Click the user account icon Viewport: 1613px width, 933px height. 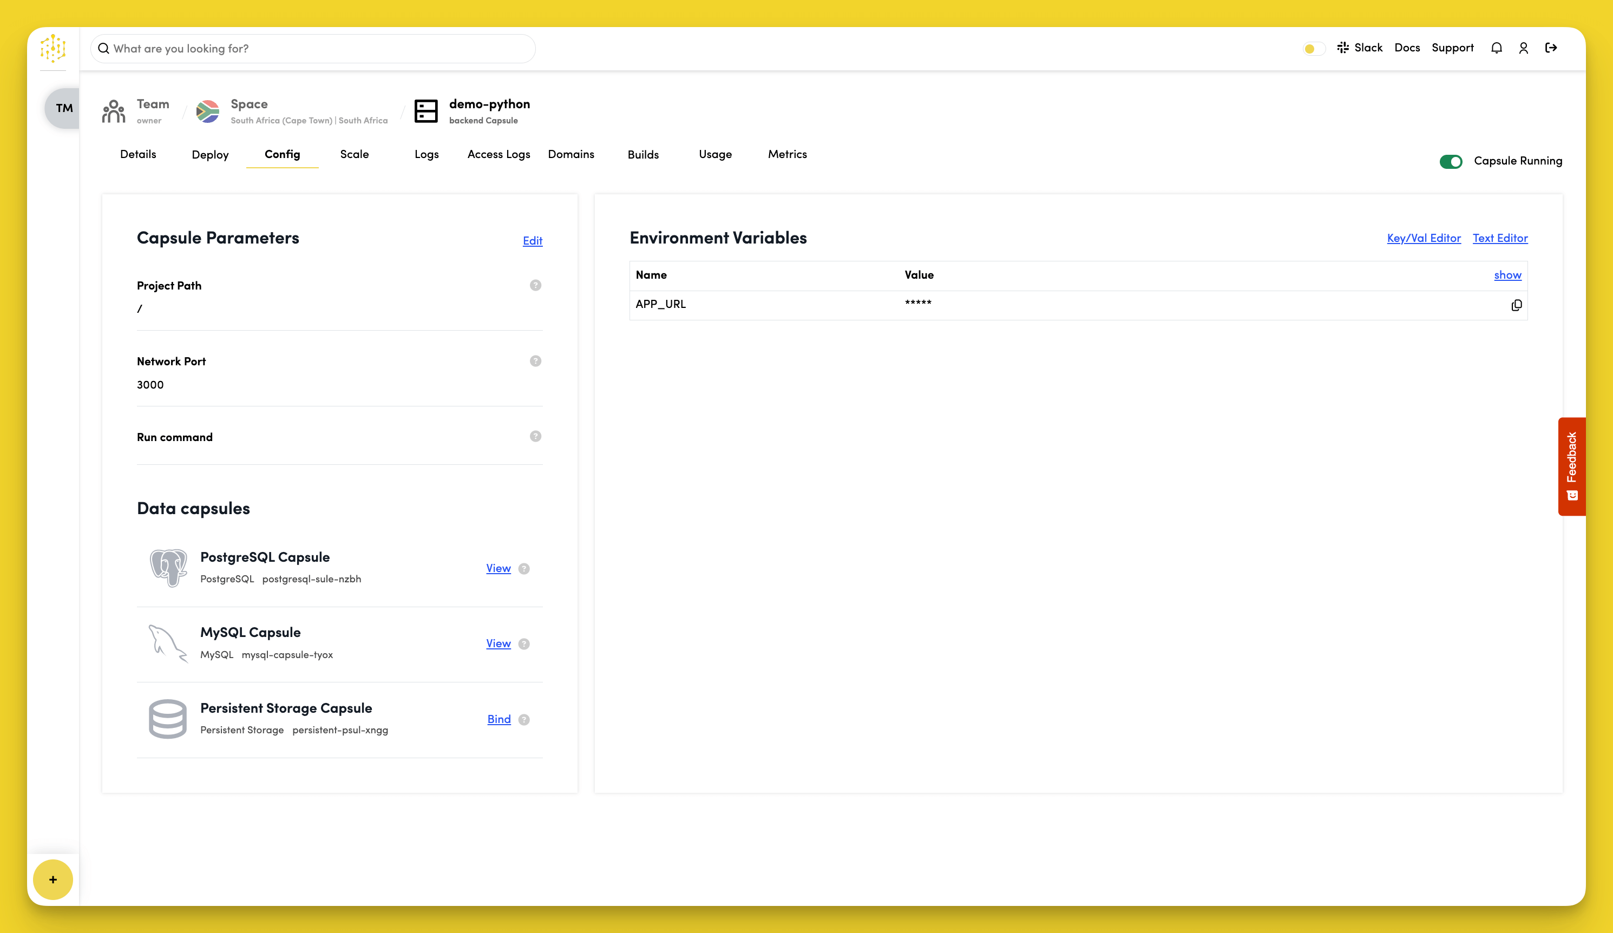click(1523, 48)
